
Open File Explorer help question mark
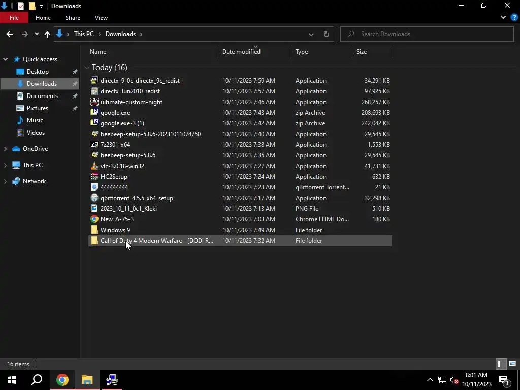tap(514, 18)
